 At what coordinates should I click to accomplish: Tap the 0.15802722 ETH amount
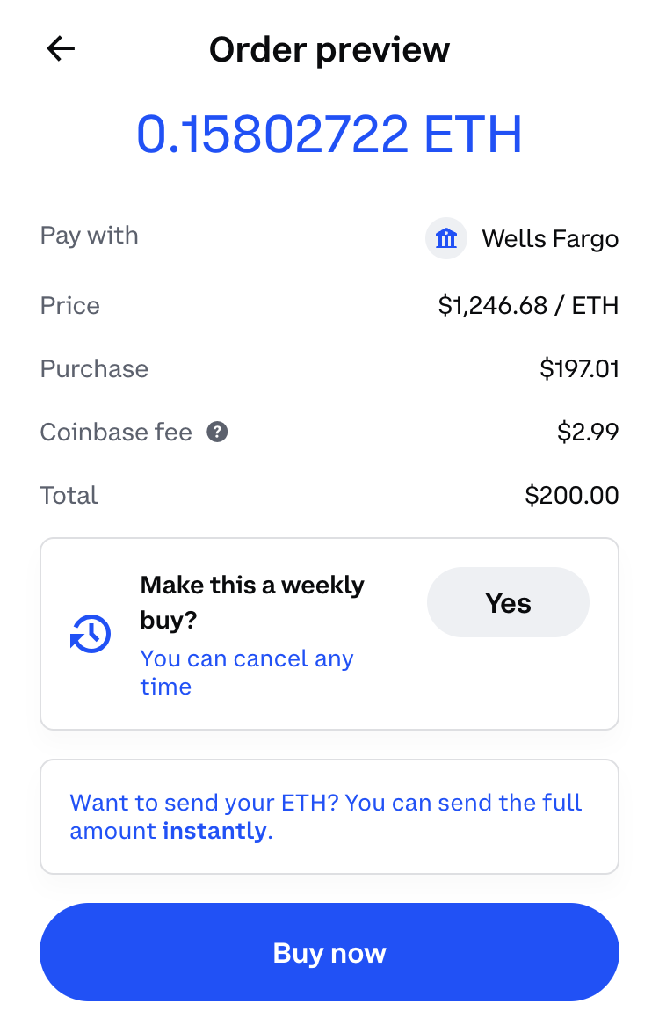(x=329, y=135)
